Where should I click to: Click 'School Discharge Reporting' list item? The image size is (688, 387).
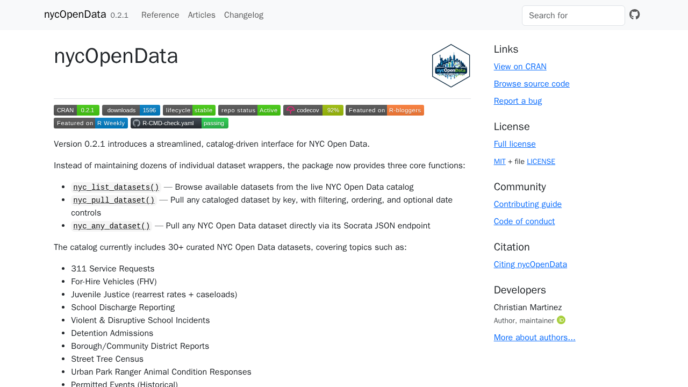pos(123,307)
